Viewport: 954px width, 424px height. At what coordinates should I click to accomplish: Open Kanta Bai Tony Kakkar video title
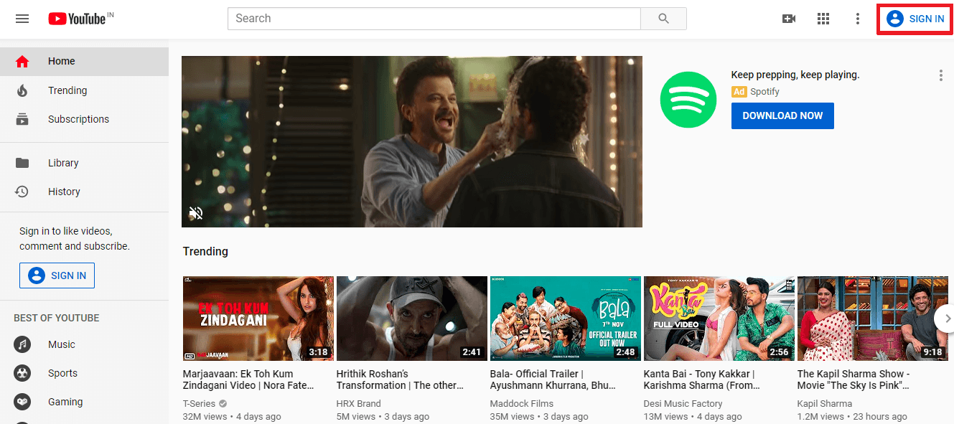(701, 380)
